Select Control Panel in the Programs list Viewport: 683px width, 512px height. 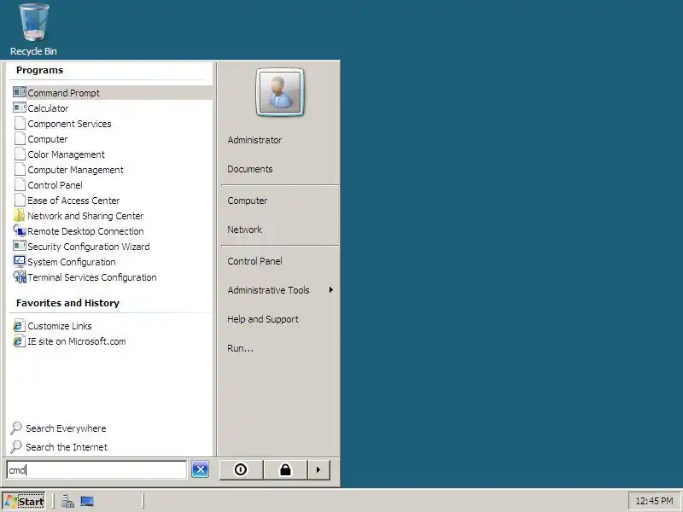pos(55,185)
